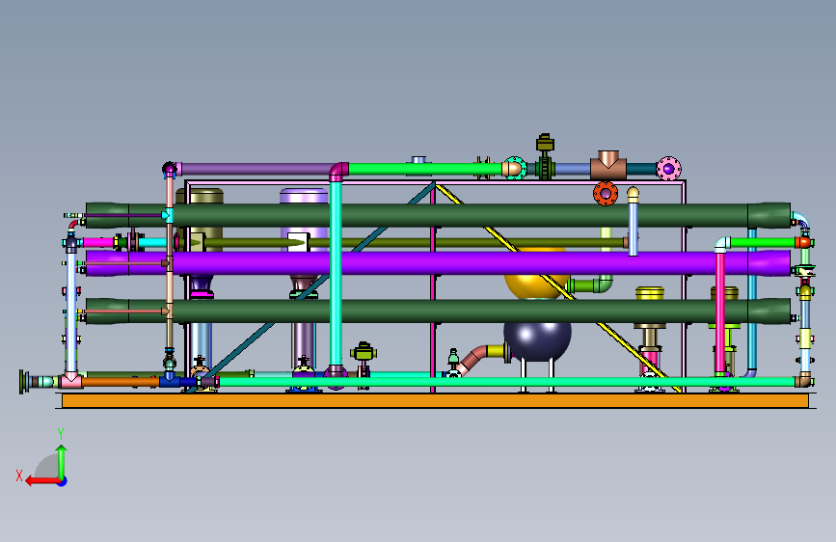
Task: Click the green "Y" axis label
Action: [61, 434]
